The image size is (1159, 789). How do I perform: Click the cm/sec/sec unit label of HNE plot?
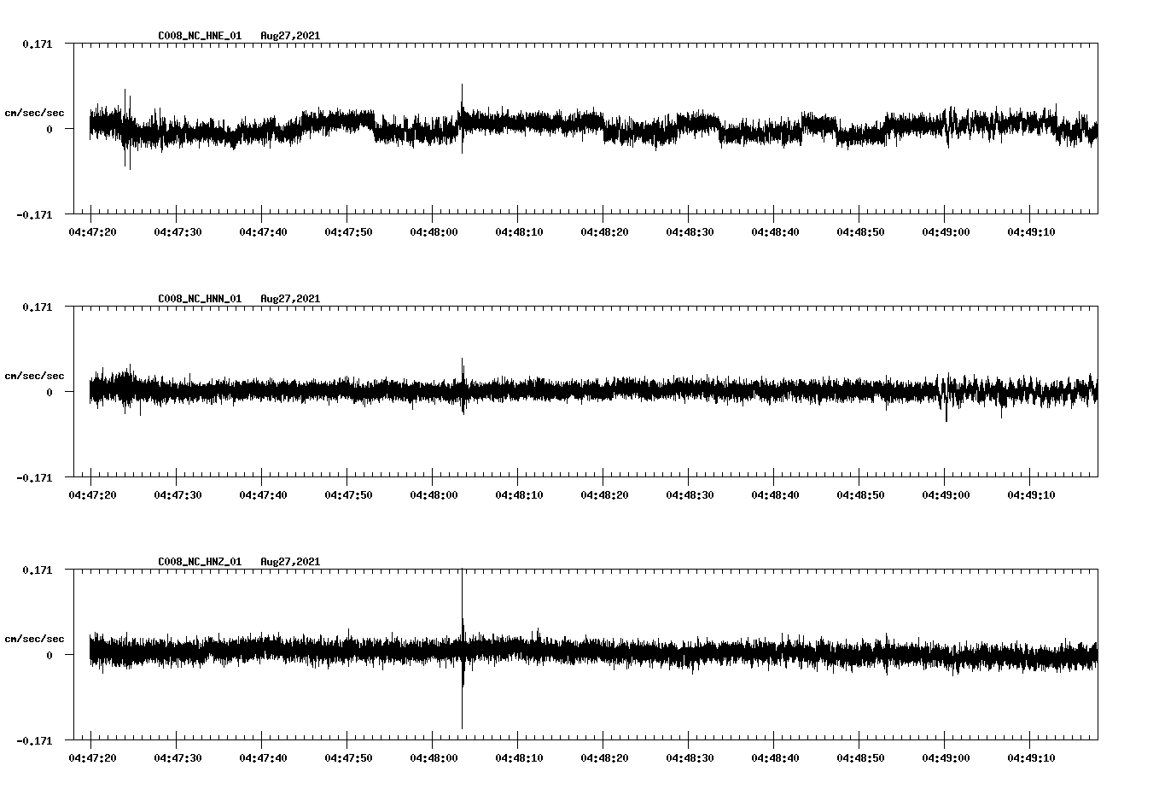tap(34, 113)
